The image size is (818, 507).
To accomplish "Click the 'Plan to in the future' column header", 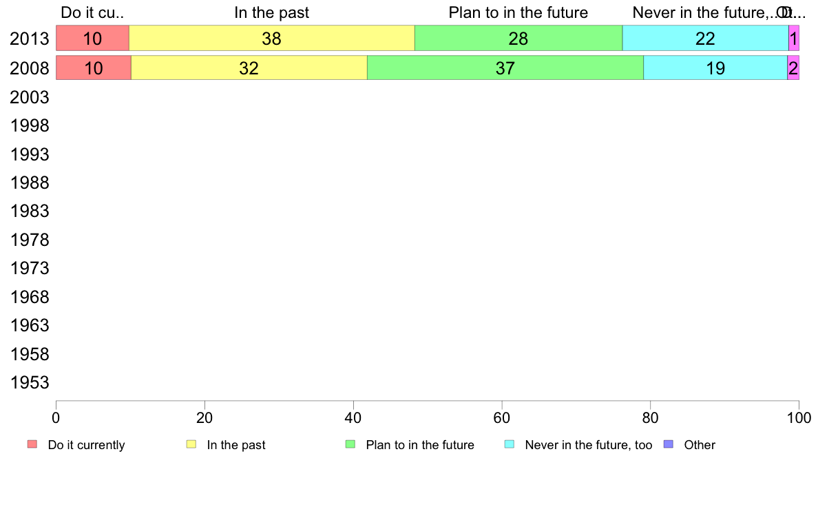I will [x=518, y=12].
